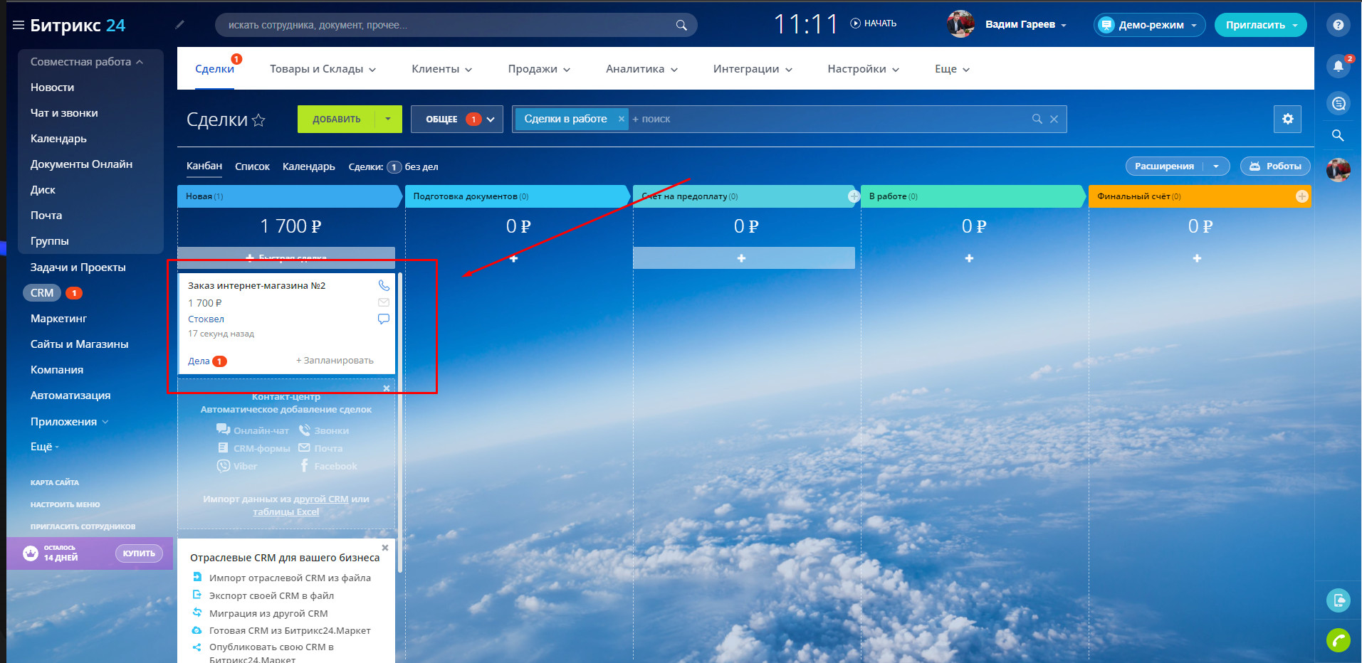Click the green ДОБАВИТЬ button
Image resolution: width=1362 pixels, height=663 pixels.
click(x=336, y=119)
